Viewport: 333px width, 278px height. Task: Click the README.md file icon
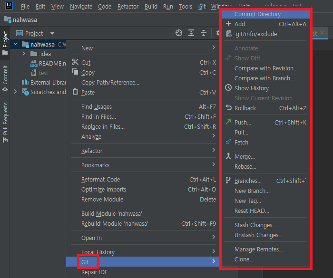click(x=34, y=63)
